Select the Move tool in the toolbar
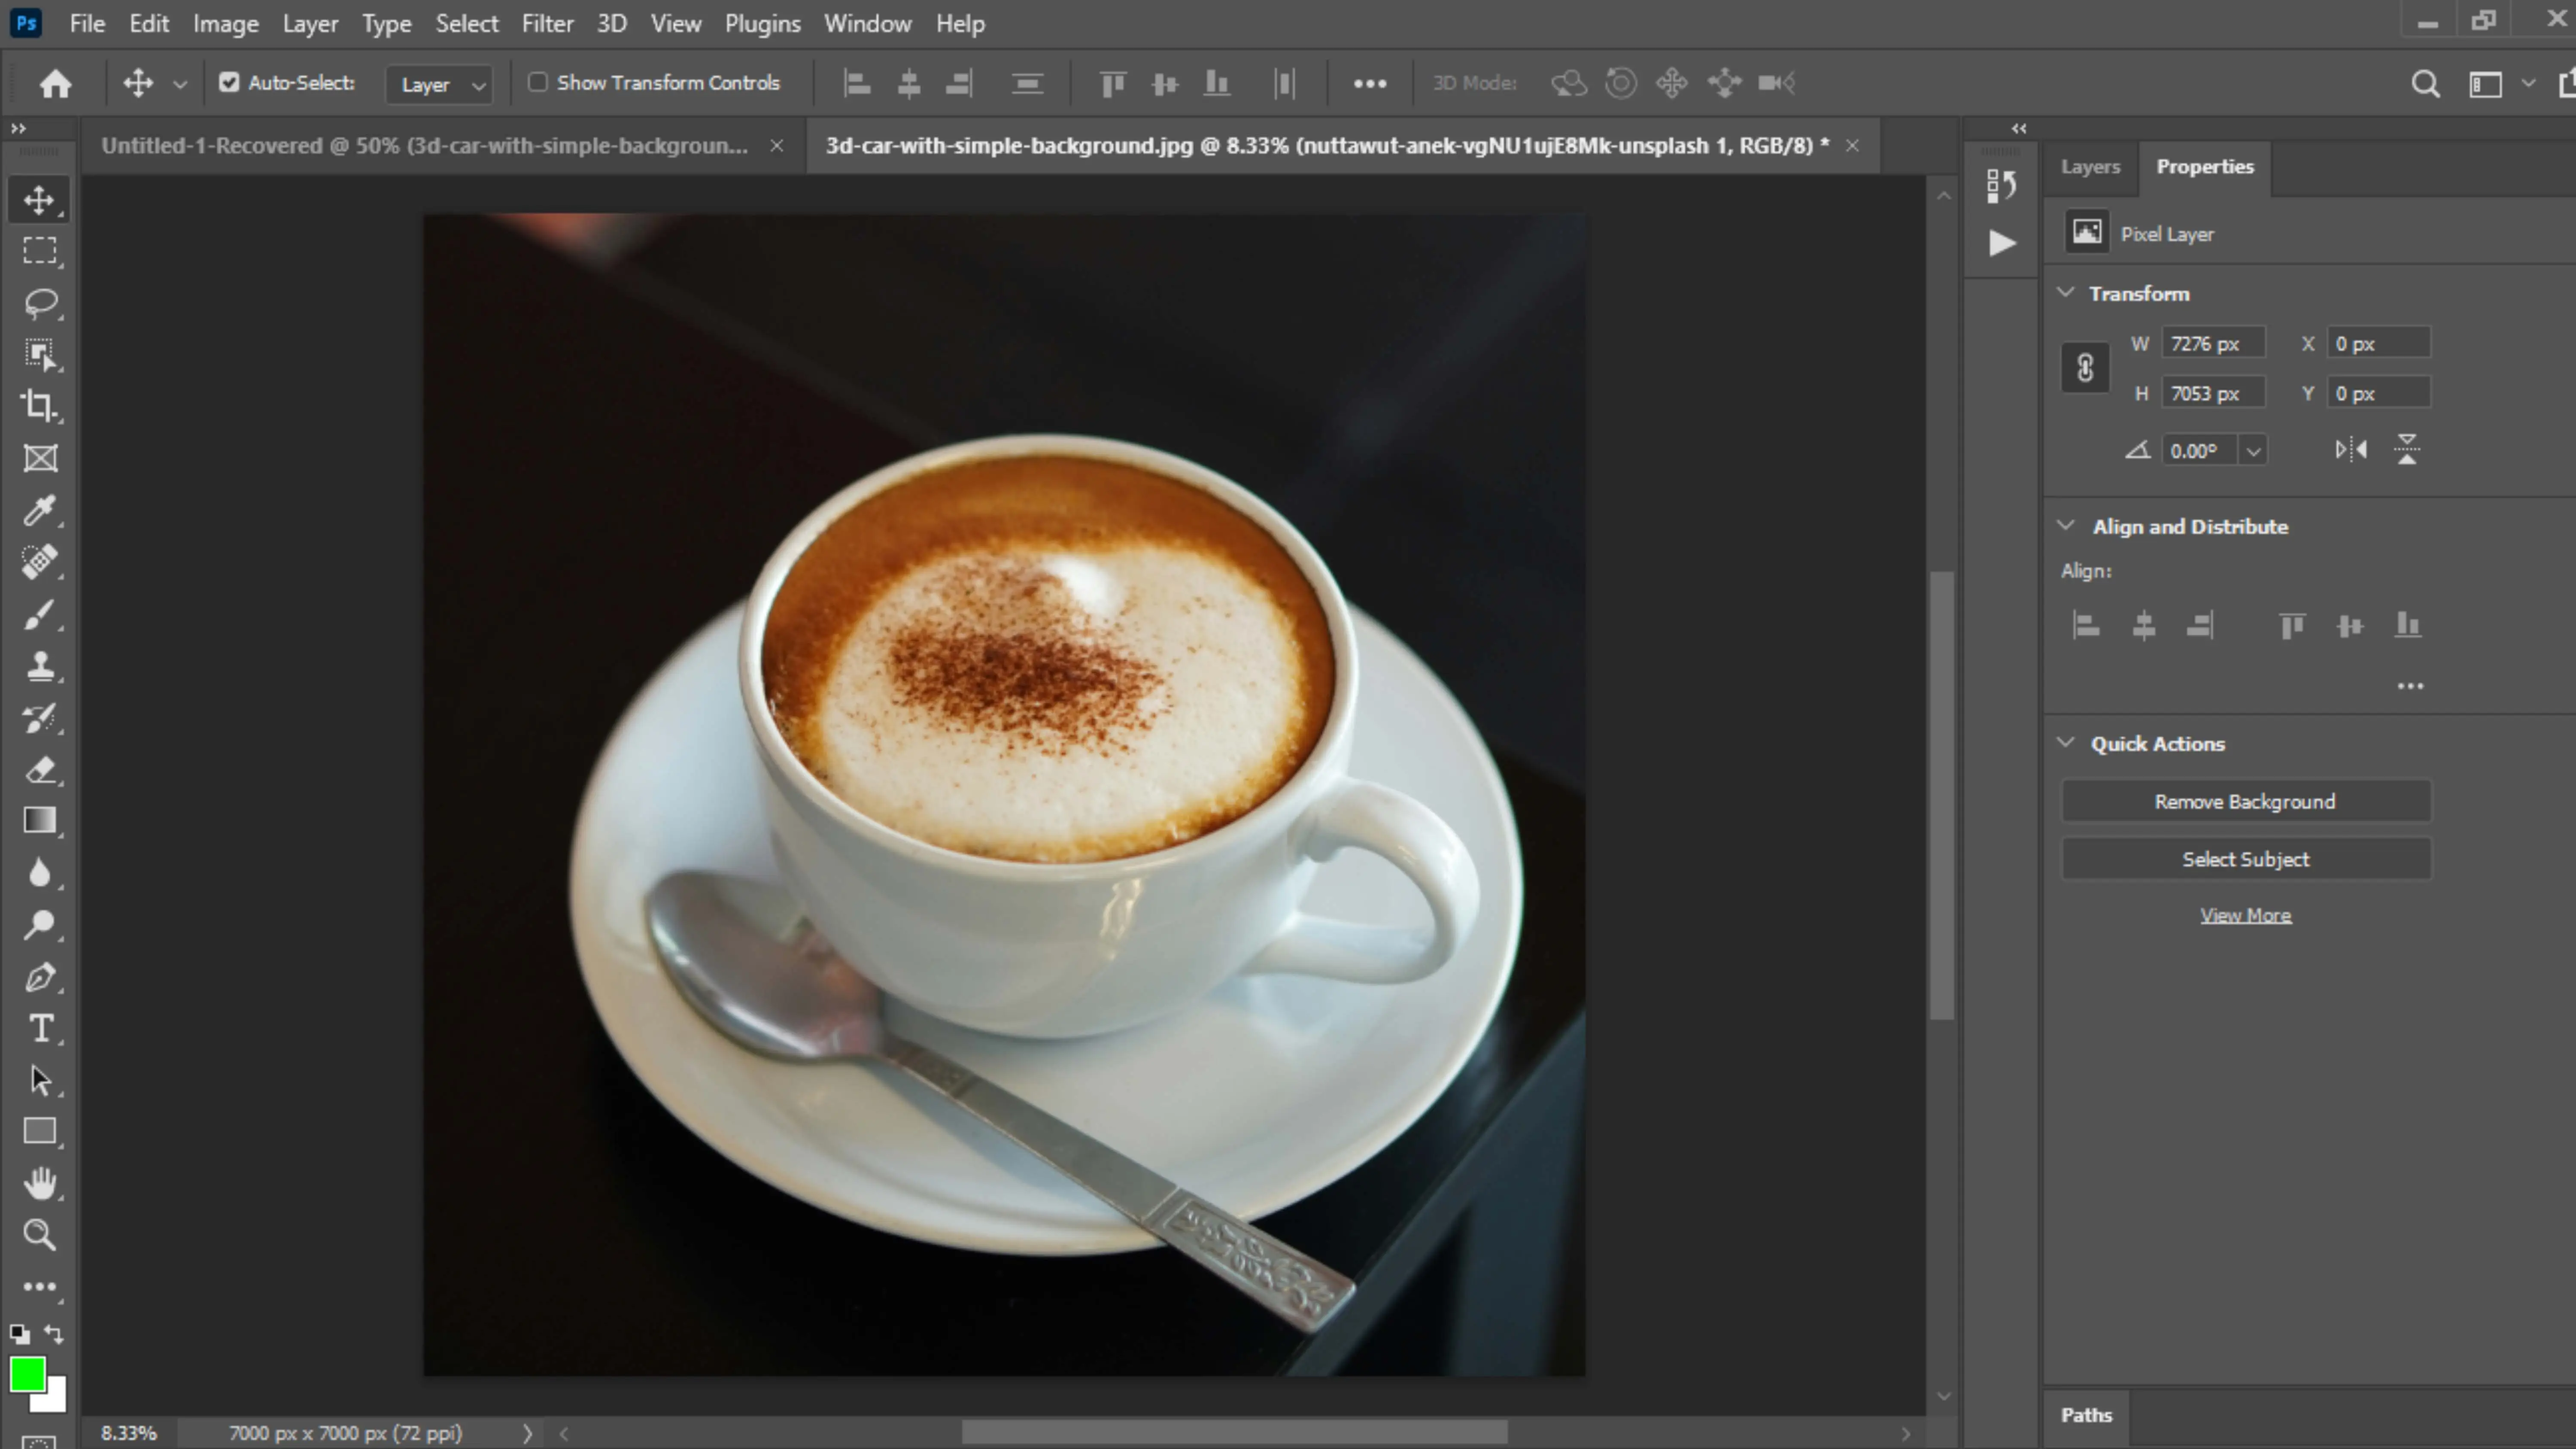This screenshot has width=2576, height=1449. (39, 200)
